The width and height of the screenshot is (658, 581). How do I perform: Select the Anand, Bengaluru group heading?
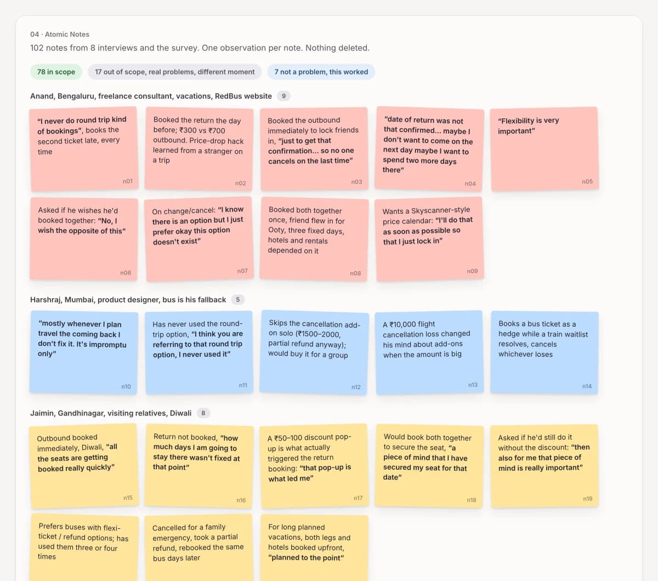(151, 96)
